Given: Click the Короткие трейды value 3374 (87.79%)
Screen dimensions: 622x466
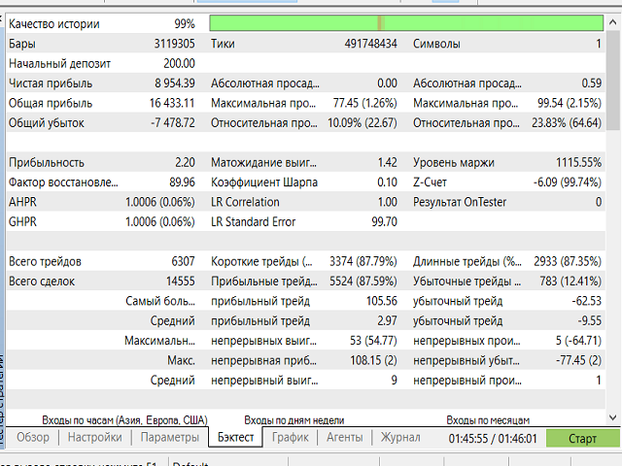Looking at the screenshot, I should tap(363, 261).
